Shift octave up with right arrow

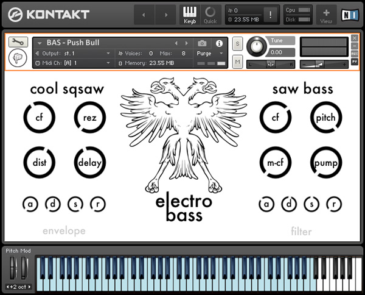coord(30,287)
